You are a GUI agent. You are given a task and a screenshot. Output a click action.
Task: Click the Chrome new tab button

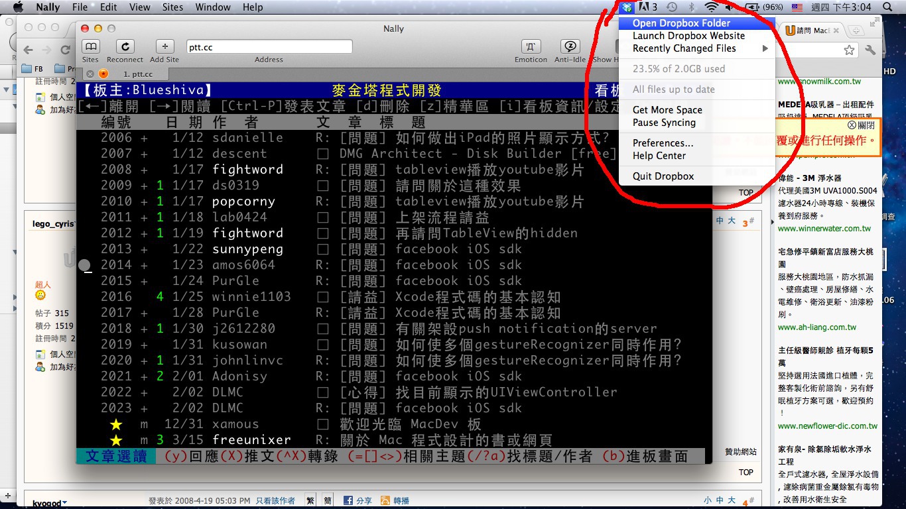[856, 30]
